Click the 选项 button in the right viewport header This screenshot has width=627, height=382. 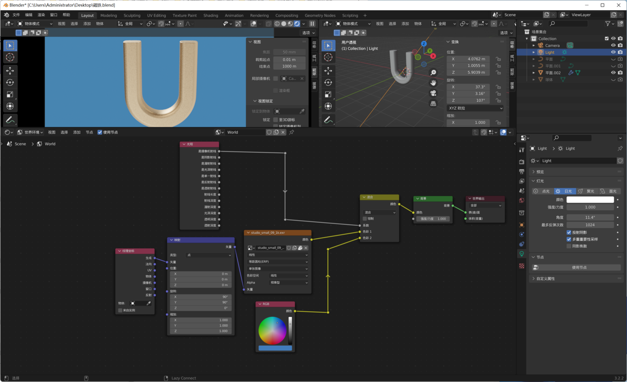coord(506,33)
